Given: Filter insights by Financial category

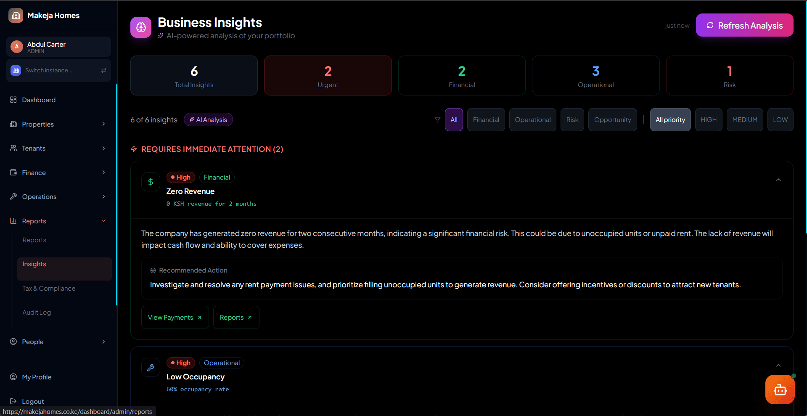Looking at the screenshot, I should [x=486, y=120].
